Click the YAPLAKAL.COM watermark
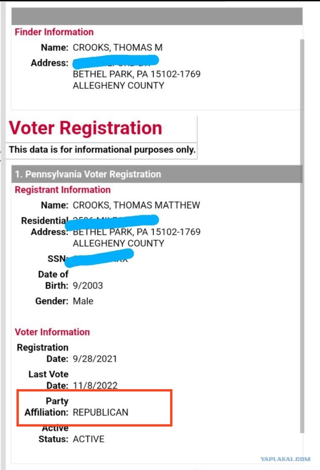Image resolution: width=320 pixels, height=470 pixels. (x=285, y=459)
